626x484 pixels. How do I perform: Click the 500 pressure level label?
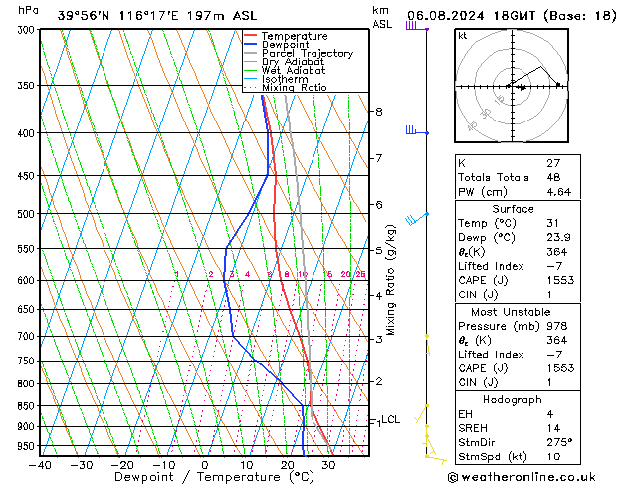coord(28,214)
